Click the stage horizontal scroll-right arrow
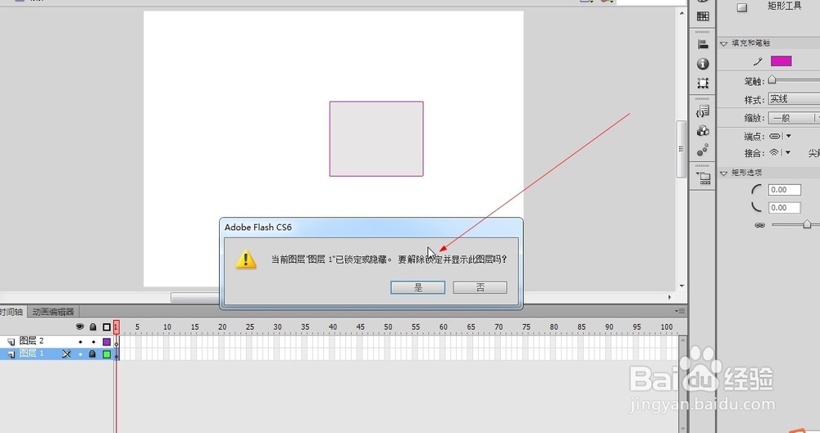 pos(669,297)
